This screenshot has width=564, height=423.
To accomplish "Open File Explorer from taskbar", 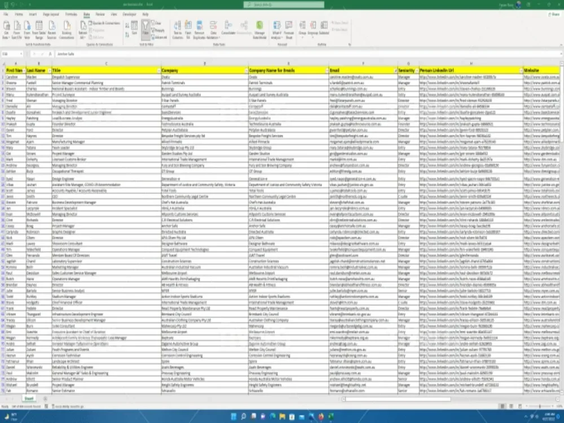I will 283,417.
